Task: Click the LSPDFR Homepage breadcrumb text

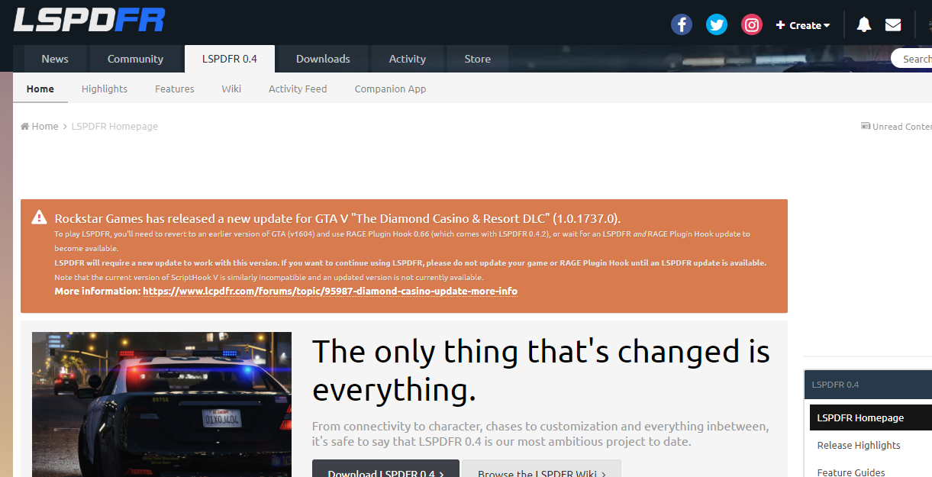Action: [114, 126]
